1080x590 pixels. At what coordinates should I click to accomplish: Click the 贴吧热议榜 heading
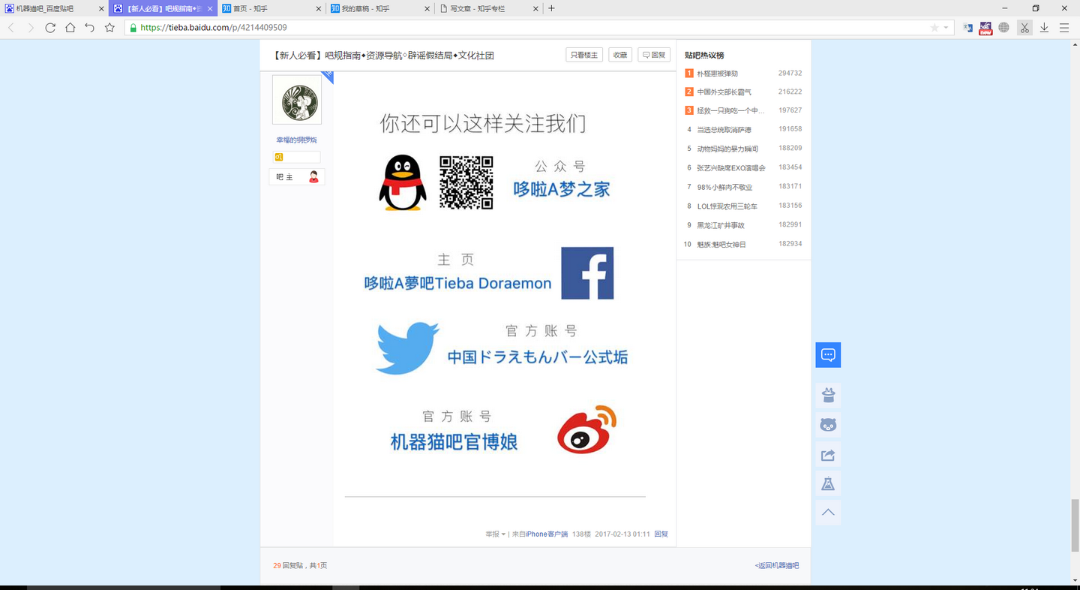tap(704, 56)
